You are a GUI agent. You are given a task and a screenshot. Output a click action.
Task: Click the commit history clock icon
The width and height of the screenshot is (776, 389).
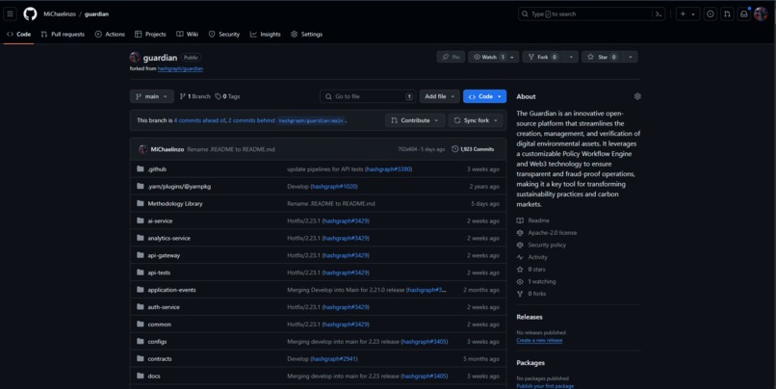pyautogui.click(x=454, y=149)
